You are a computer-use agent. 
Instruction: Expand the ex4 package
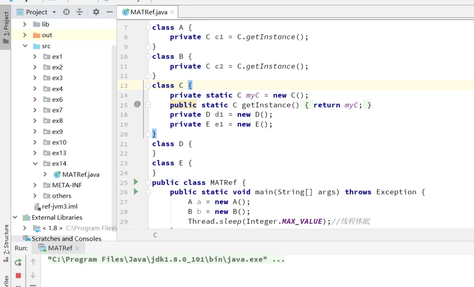(35, 89)
